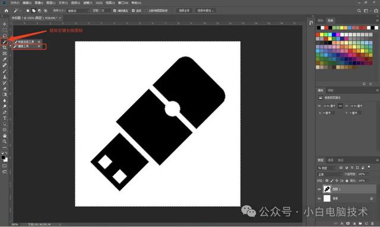
Task: Open the layer blend mode dropdown
Action: tap(330, 174)
